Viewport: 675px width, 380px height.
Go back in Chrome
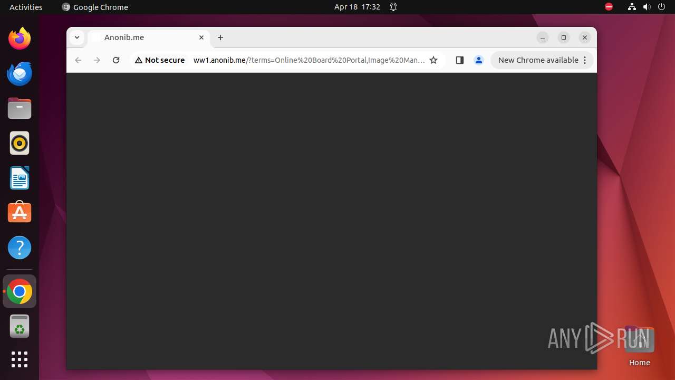pos(78,60)
